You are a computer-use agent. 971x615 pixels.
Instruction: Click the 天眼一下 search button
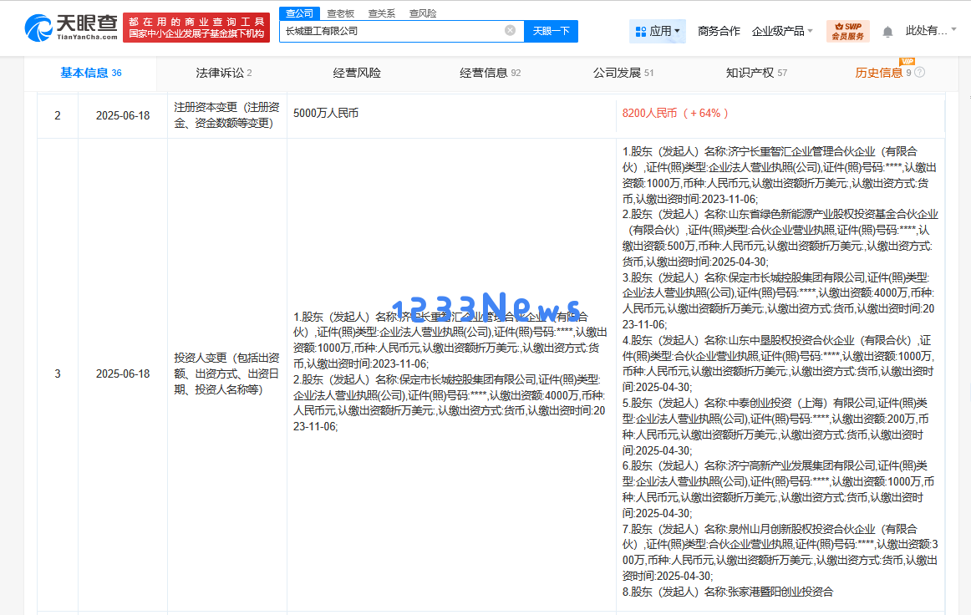552,31
